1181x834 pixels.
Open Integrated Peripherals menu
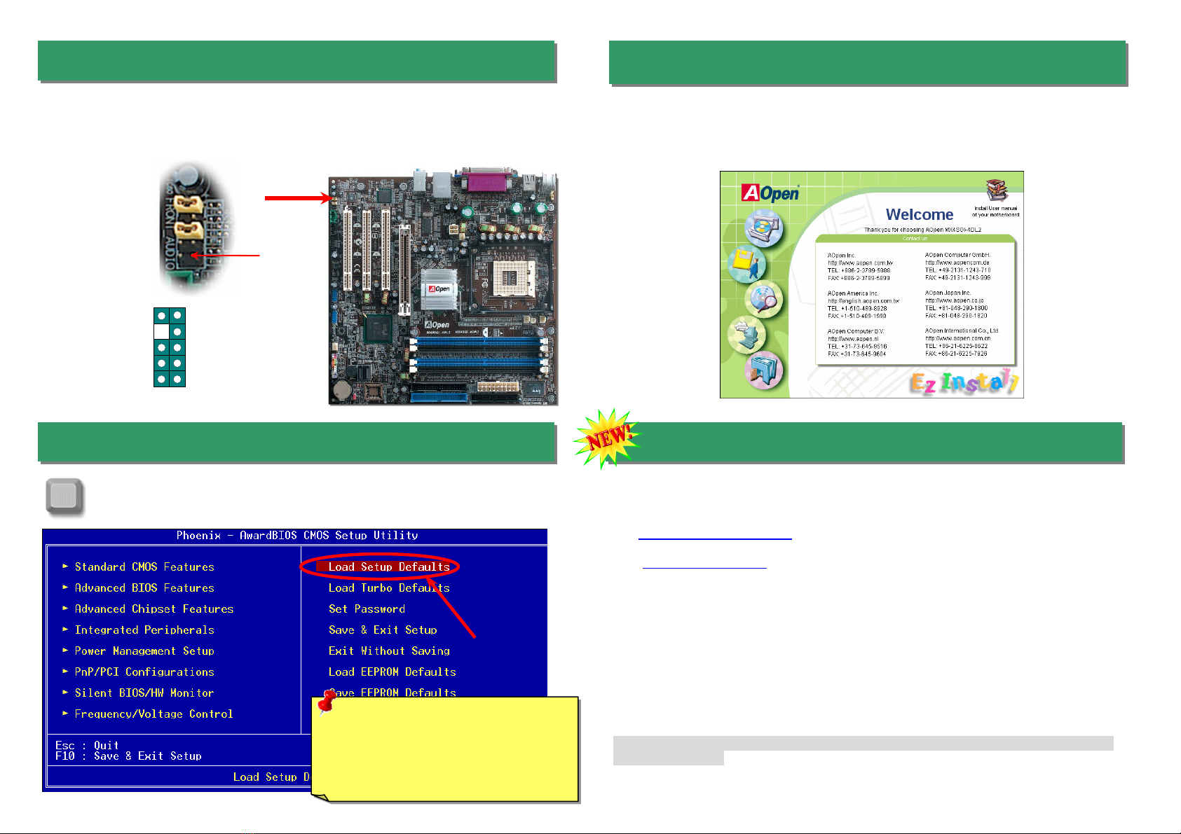144,630
